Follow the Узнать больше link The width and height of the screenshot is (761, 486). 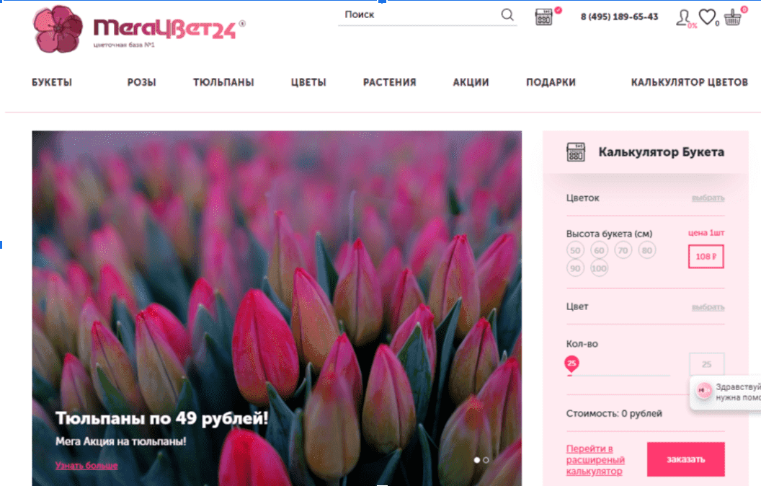tap(86, 466)
